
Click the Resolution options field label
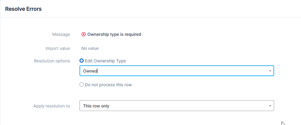52,61
